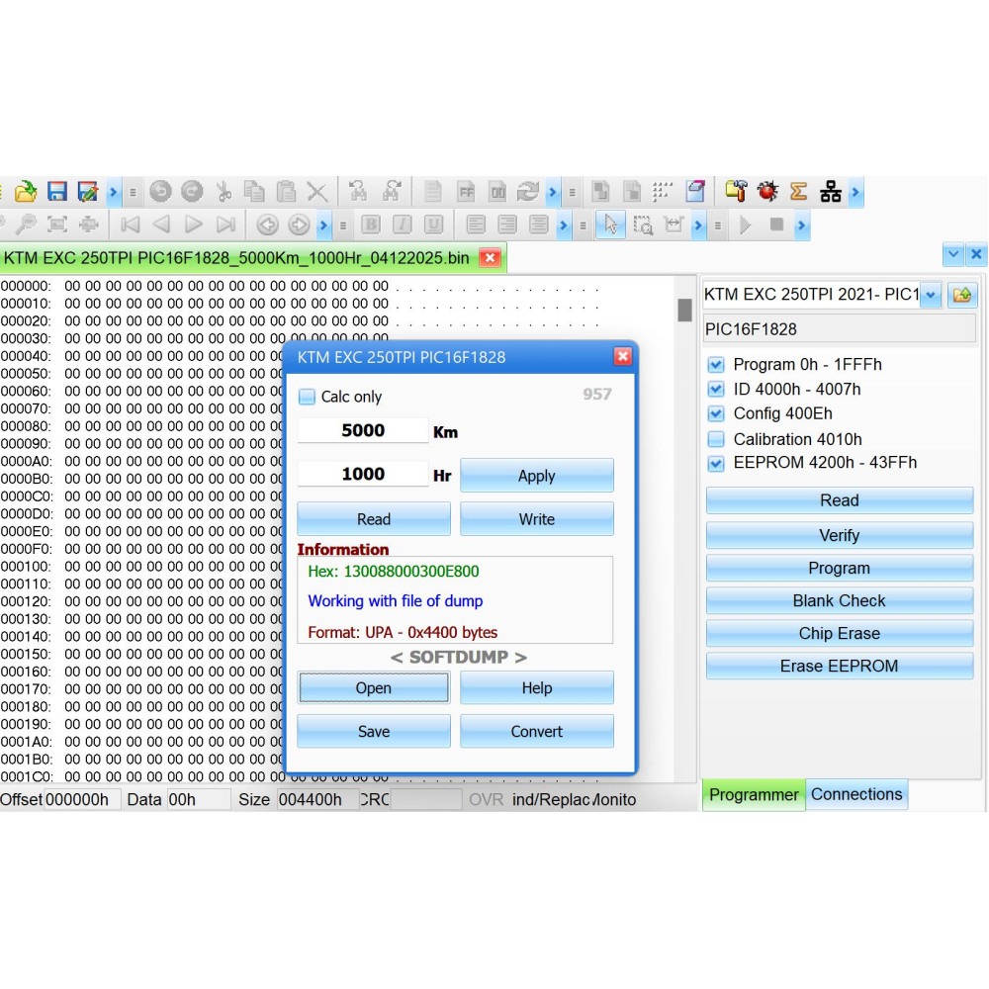Expand first toolbar overflow chevron after save icons
989x989 pixels.
[114, 192]
